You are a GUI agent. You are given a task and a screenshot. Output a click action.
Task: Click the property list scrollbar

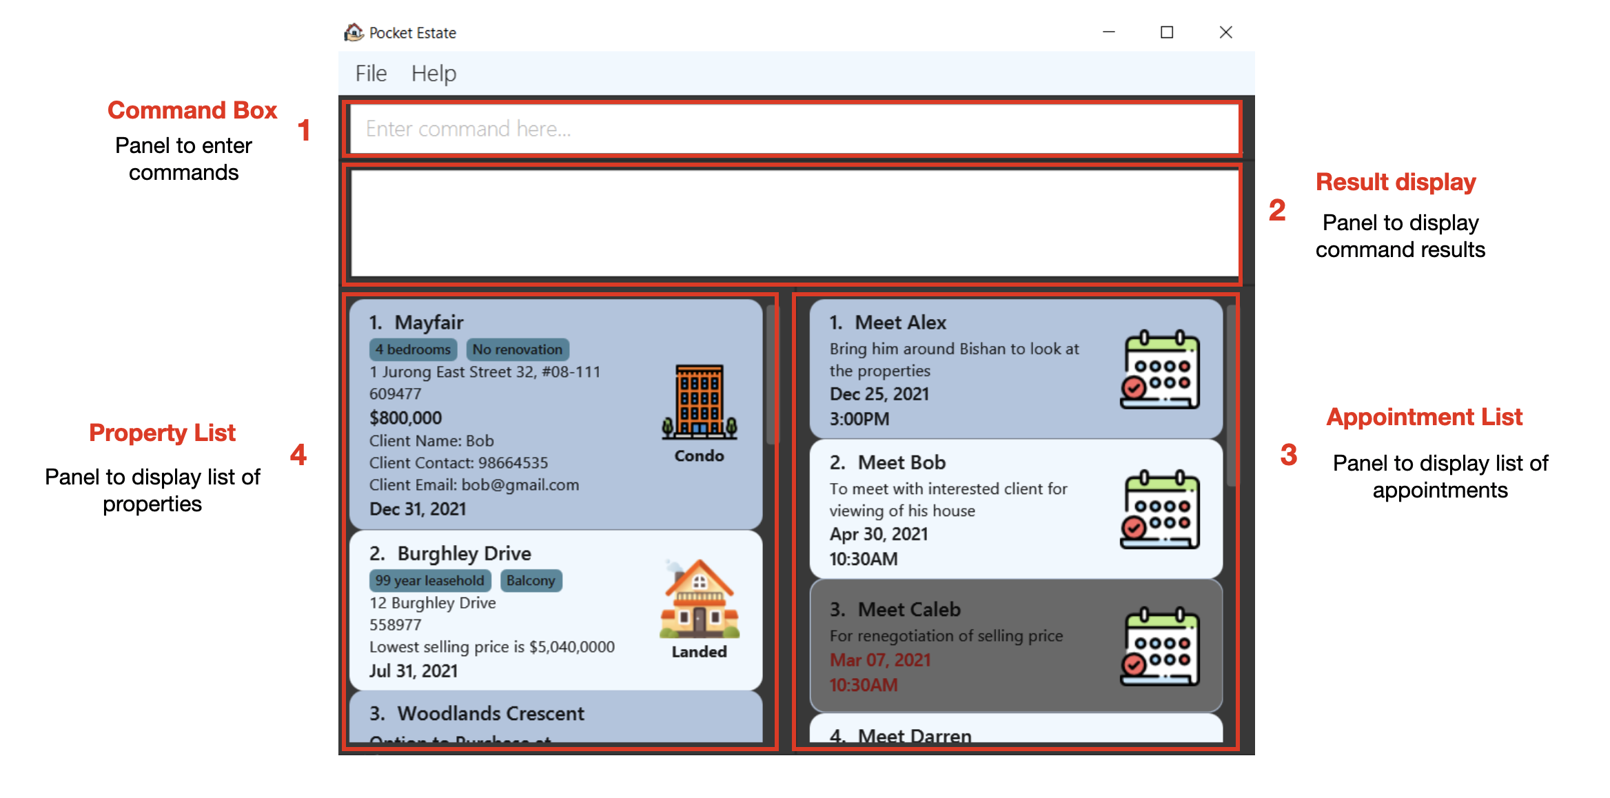click(x=771, y=376)
